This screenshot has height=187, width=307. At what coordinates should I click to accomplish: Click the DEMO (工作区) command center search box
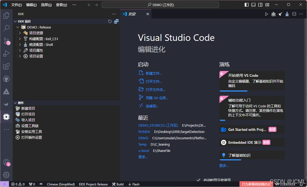click(160, 5)
